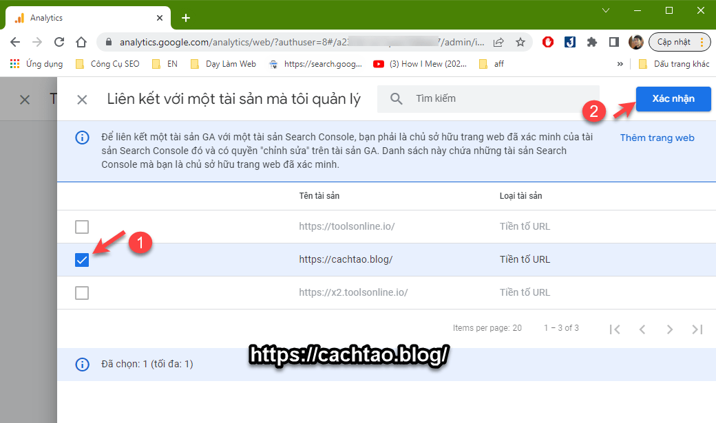Viewport: 716px width, 423px height.
Task: Open the Ứng dụng apps grid
Action: point(36,64)
